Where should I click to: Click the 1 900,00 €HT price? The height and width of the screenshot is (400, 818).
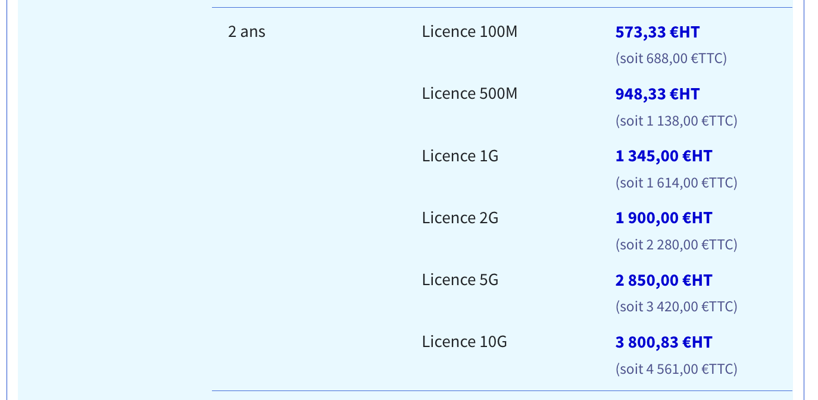664,218
